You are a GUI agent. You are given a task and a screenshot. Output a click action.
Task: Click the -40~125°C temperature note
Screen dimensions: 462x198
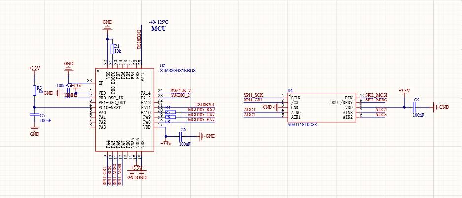point(159,22)
